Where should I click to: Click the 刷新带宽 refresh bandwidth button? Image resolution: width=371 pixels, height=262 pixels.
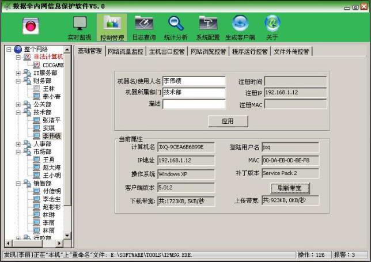290,188
